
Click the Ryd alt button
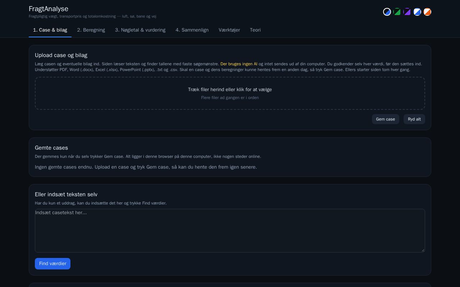pyautogui.click(x=414, y=119)
